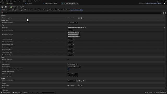The image size is (167, 94).
Task: Open the Tools menu
Action: [36, 1]
